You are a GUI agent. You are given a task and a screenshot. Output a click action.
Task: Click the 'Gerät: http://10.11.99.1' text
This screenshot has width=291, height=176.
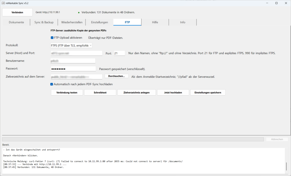tap(48, 12)
